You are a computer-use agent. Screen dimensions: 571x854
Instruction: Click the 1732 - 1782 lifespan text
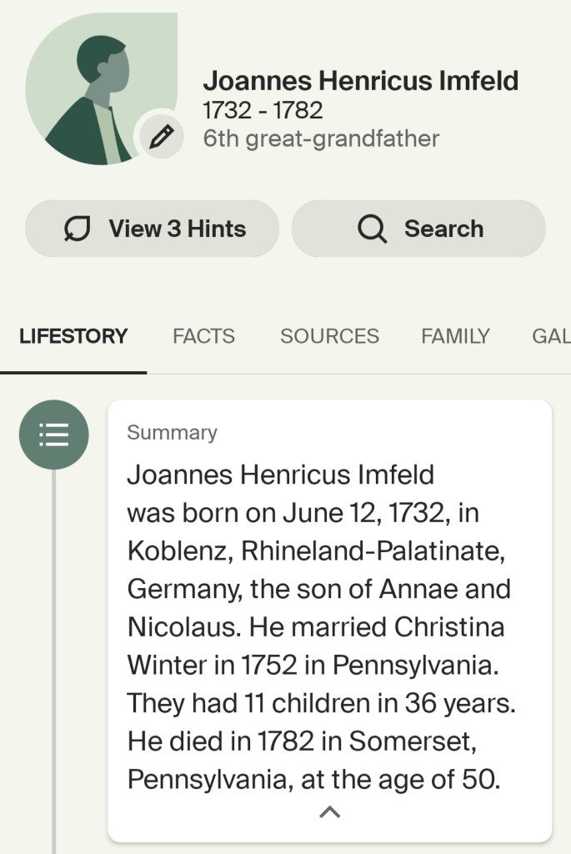[x=263, y=110]
